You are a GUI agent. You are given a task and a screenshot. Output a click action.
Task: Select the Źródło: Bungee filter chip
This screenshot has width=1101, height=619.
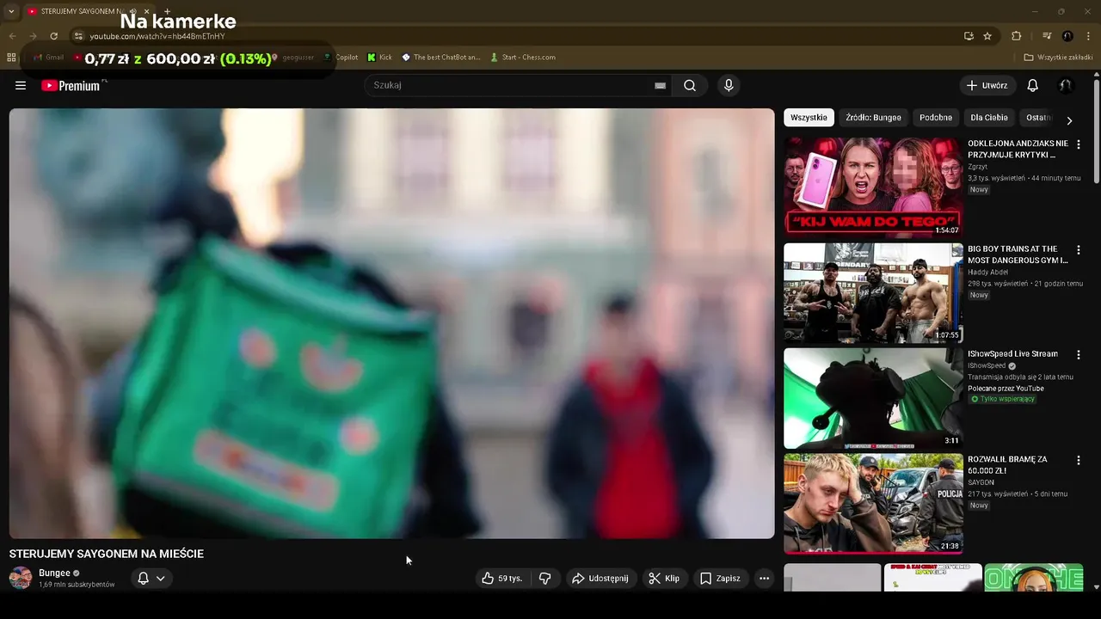[873, 118]
